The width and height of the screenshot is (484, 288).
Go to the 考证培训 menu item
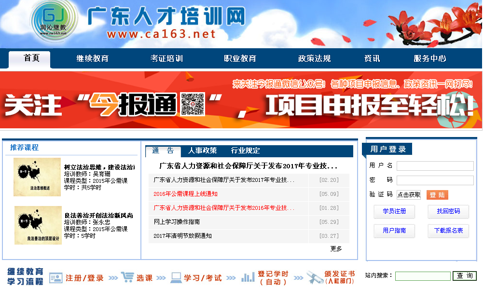166,59
